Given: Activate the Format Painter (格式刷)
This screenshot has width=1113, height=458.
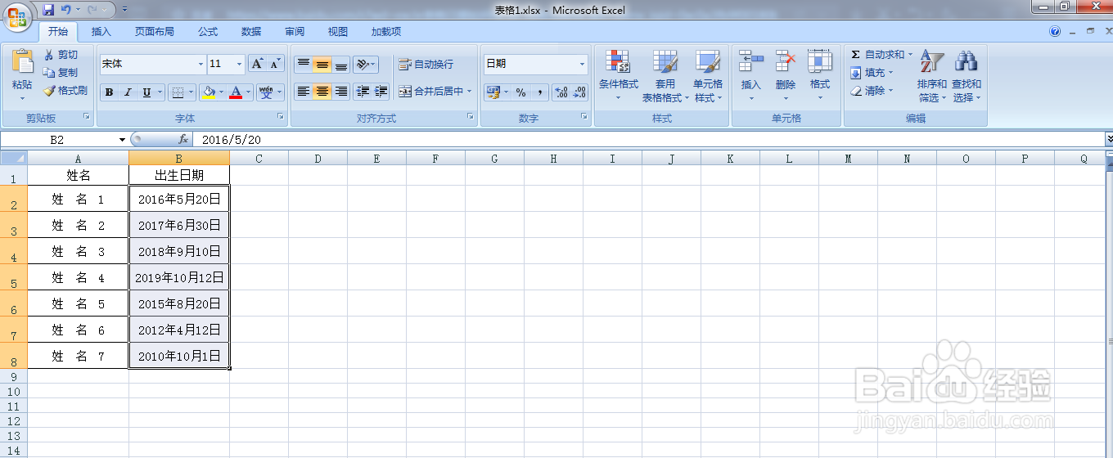Looking at the screenshot, I should pos(65,91).
